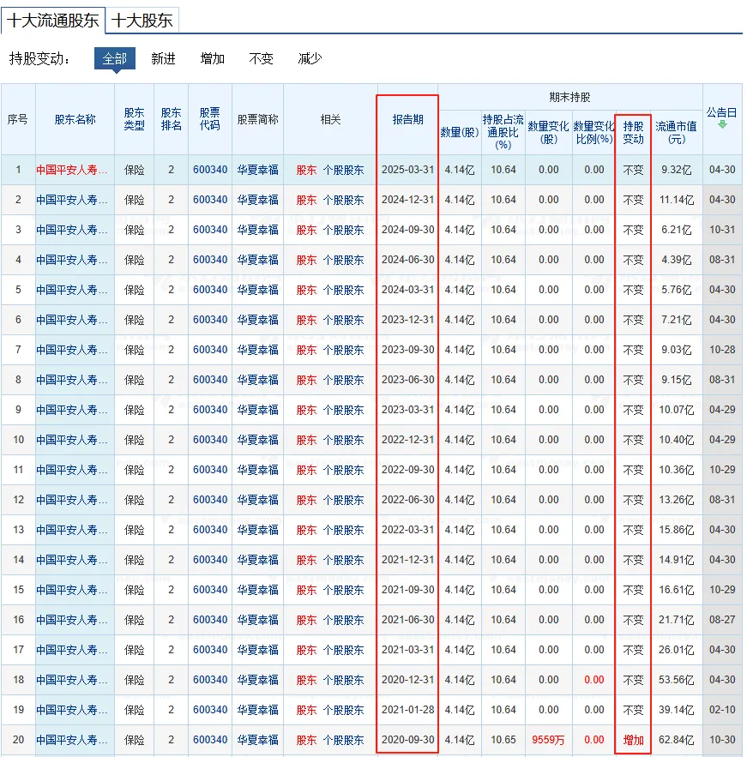Click the 数量(股) column header
747x757 pixels.
pyautogui.click(x=459, y=132)
